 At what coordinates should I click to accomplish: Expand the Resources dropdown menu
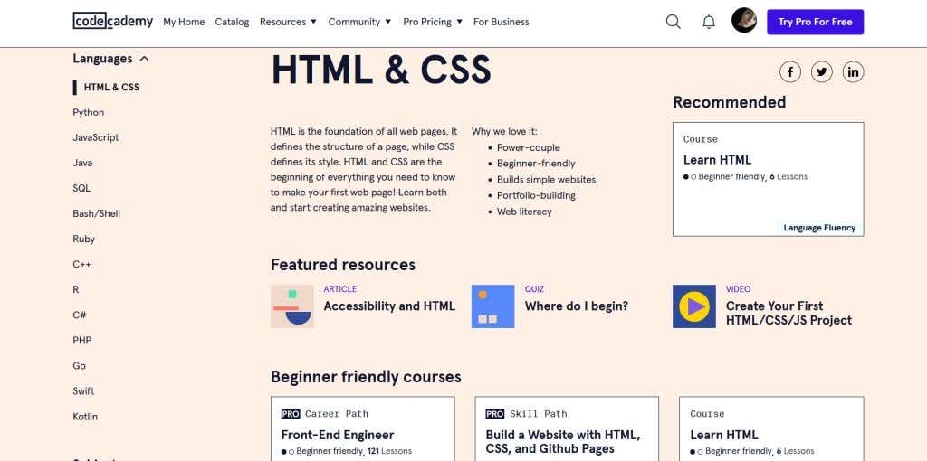tap(288, 22)
